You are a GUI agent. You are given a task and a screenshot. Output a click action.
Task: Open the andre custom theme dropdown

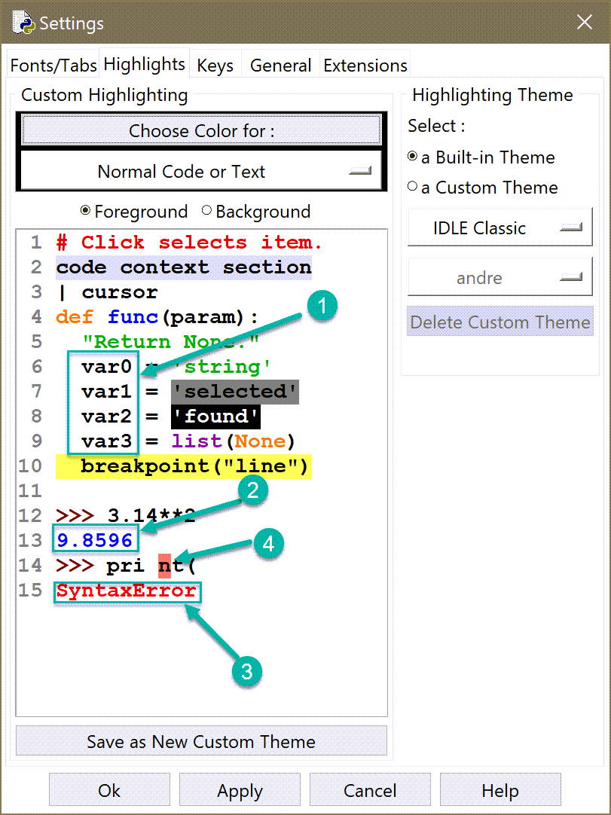[499, 277]
